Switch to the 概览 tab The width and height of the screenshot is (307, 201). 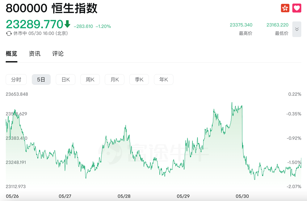[x=12, y=53]
